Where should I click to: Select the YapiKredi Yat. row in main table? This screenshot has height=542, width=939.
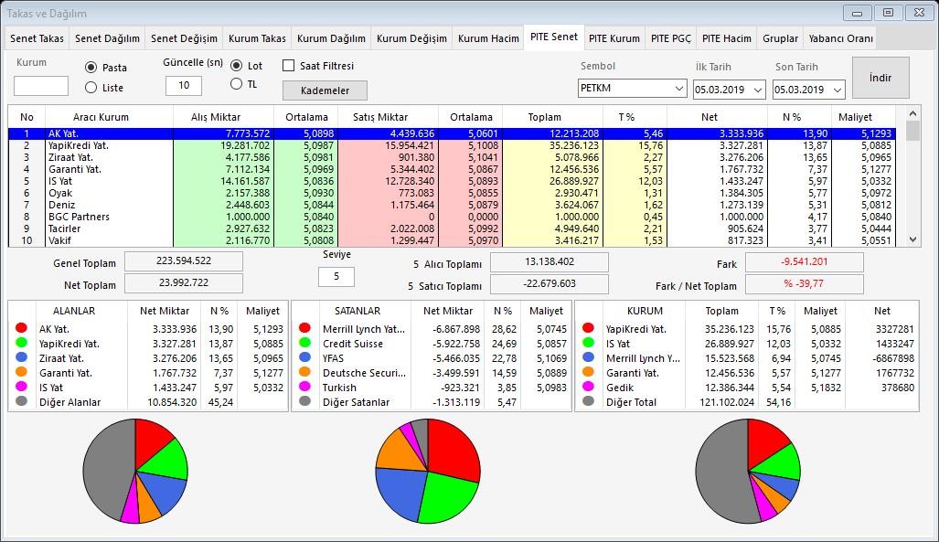point(453,145)
